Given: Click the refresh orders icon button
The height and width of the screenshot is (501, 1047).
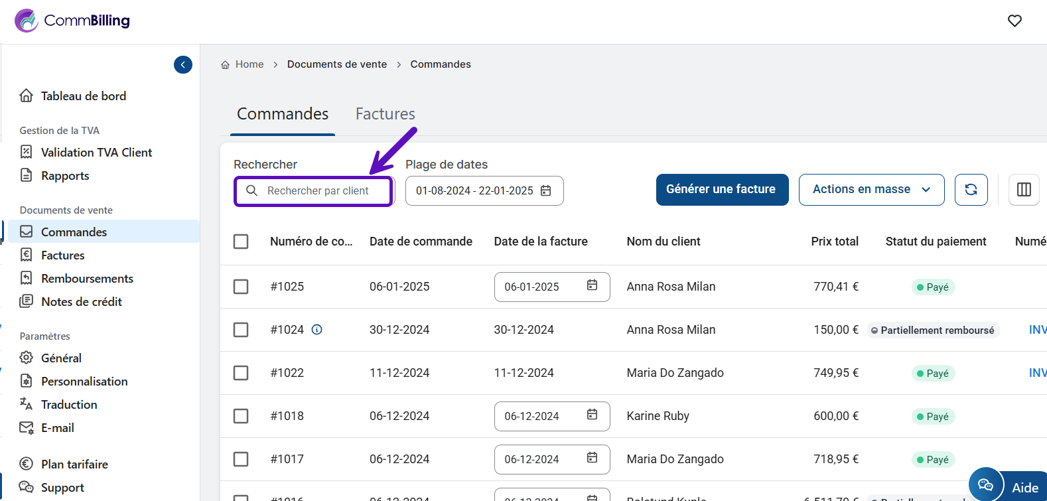Looking at the screenshot, I should pos(971,190).
